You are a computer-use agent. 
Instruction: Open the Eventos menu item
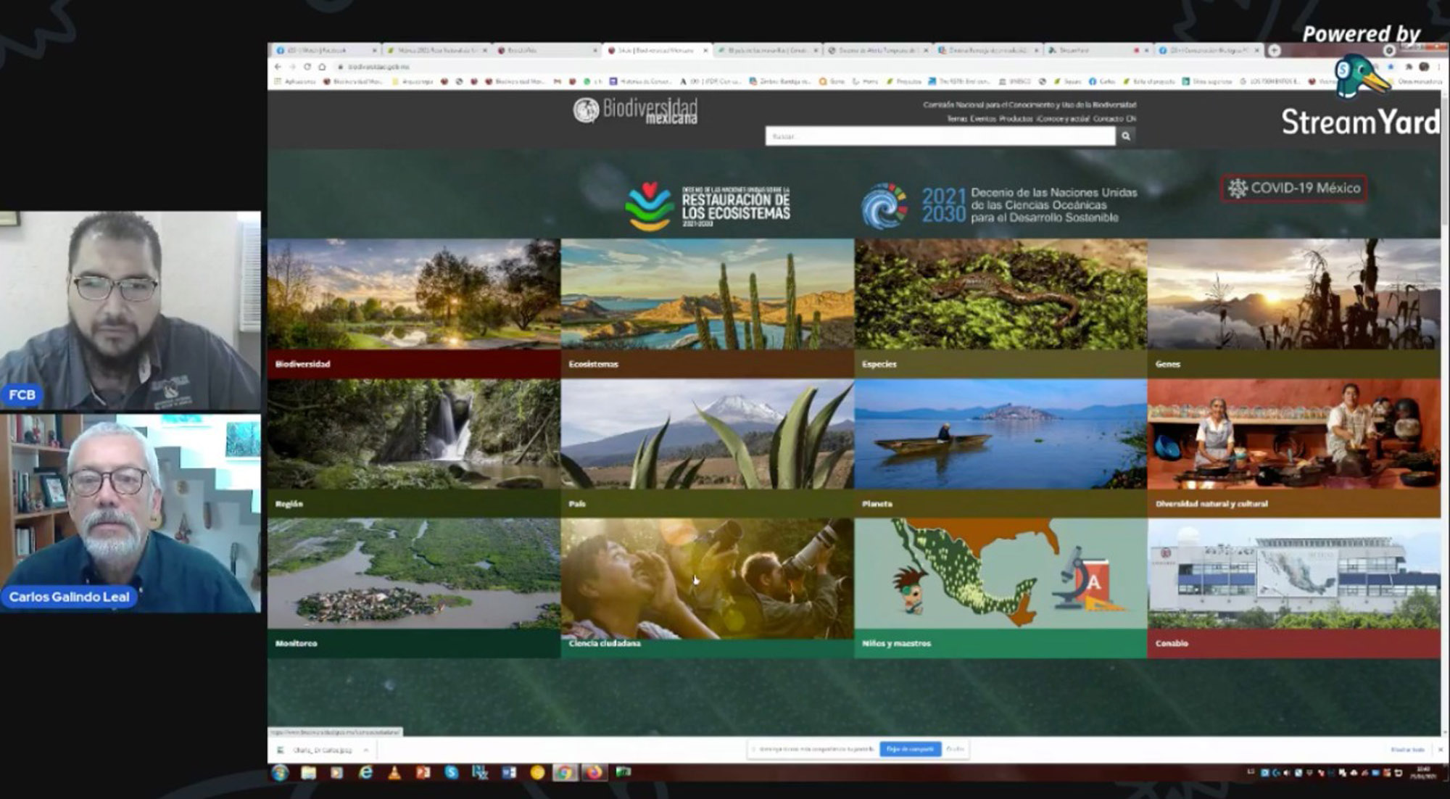[982, 119]
